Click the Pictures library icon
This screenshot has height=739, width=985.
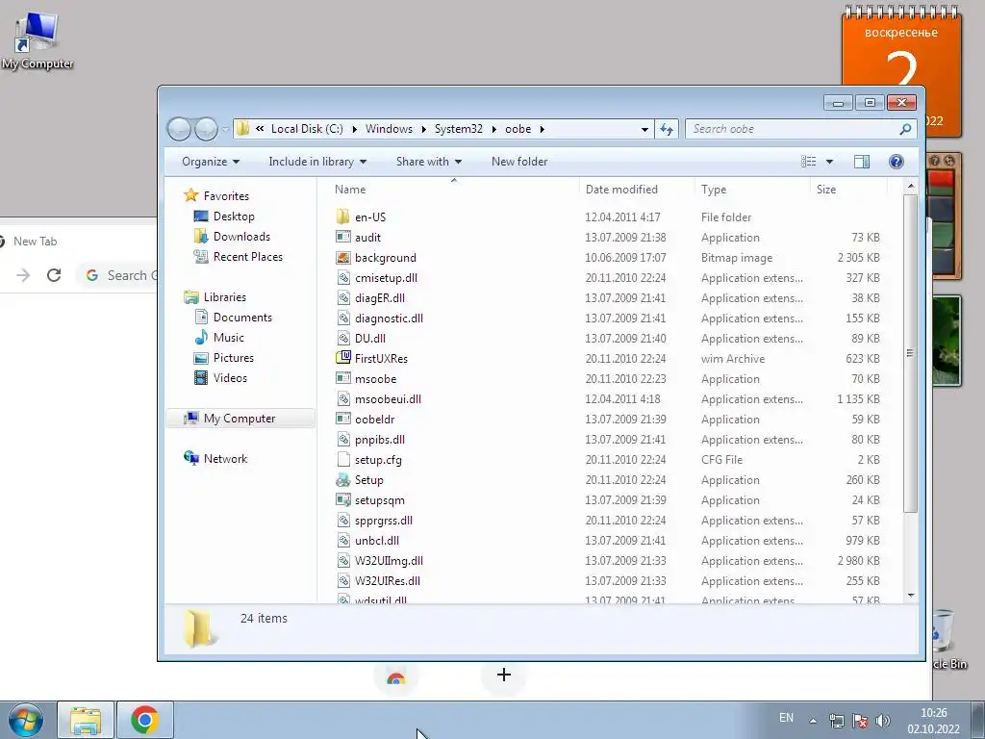point(201,358)
